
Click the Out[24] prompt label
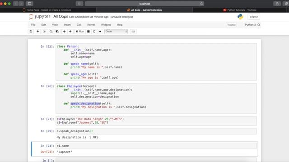click(47, 152)
